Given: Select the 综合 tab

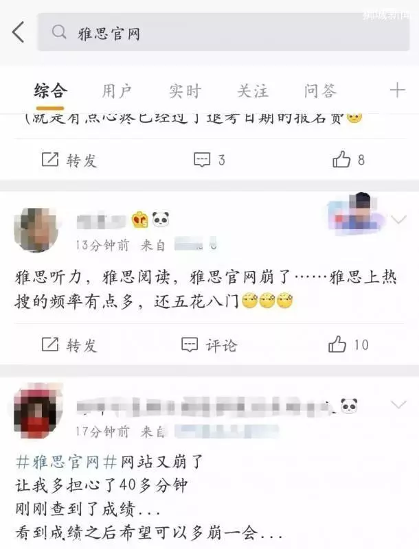Looking at the screenshot, I should click(50, 91).
